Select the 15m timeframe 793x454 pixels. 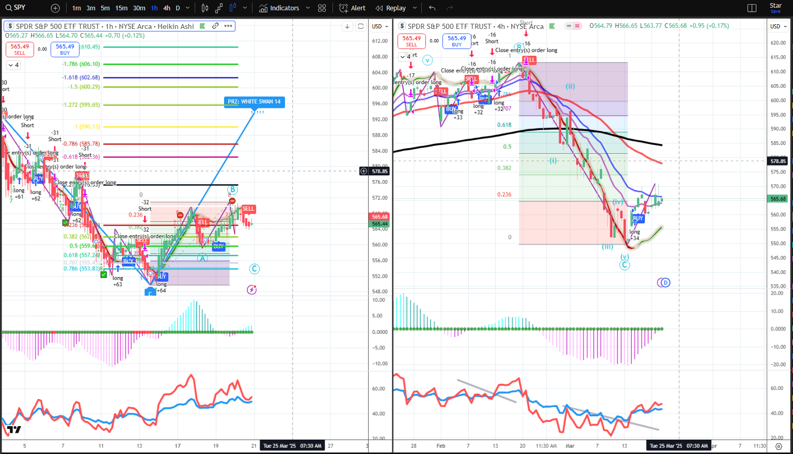pos(121,8)
